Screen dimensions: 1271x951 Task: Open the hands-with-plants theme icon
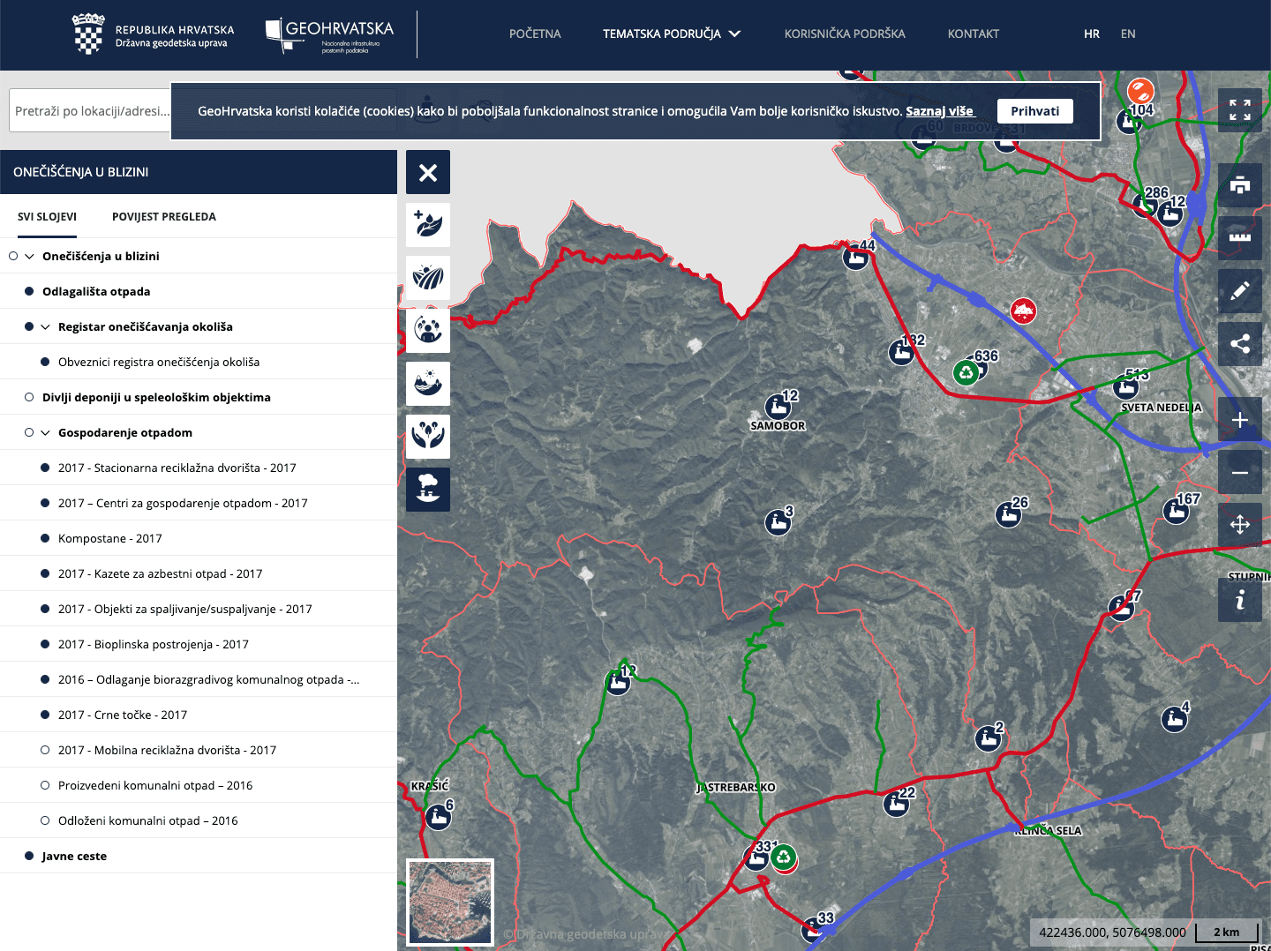coord(428,437)
